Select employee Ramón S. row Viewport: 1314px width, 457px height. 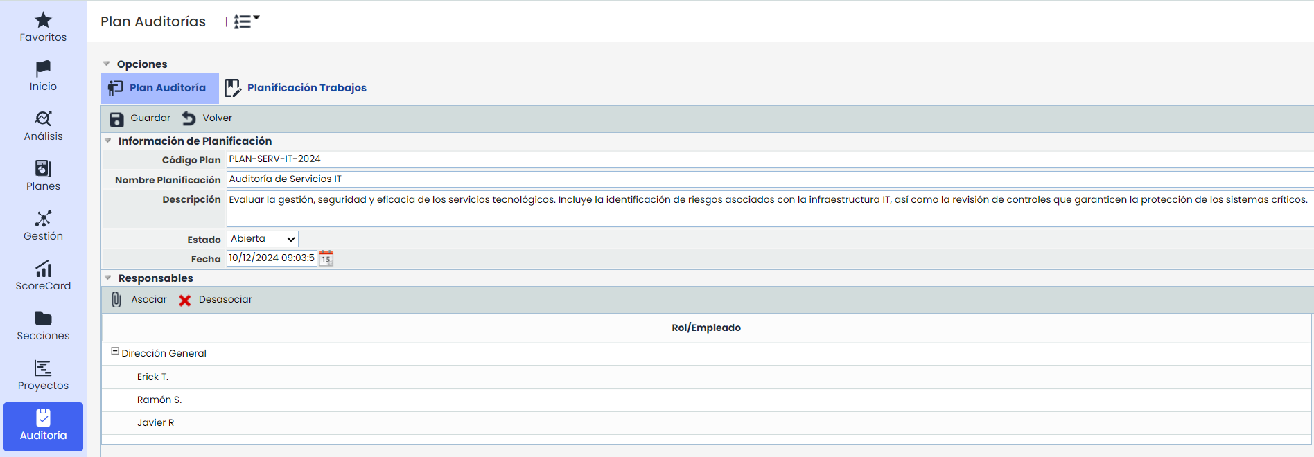pyautogui.click(x=159, y=400)
